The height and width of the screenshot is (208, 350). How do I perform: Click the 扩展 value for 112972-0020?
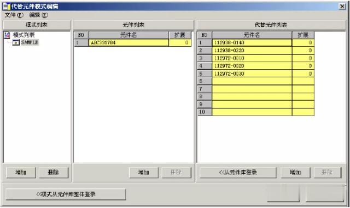pos(303,66)
